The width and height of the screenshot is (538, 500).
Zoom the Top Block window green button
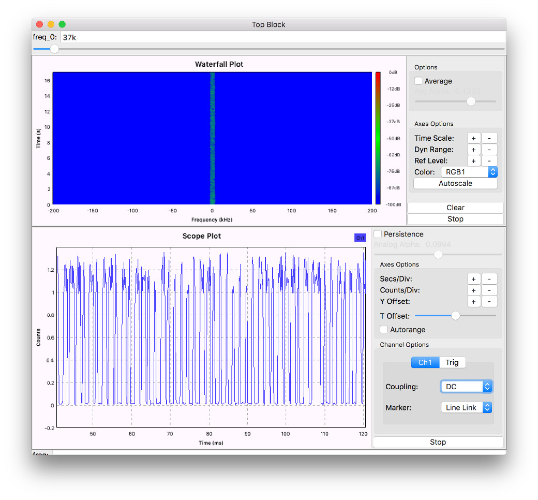[x=62, y=24]
